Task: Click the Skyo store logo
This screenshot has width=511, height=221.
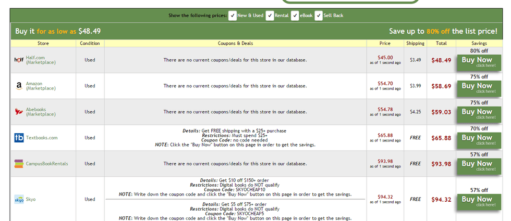Action: [x=19, y=199]
